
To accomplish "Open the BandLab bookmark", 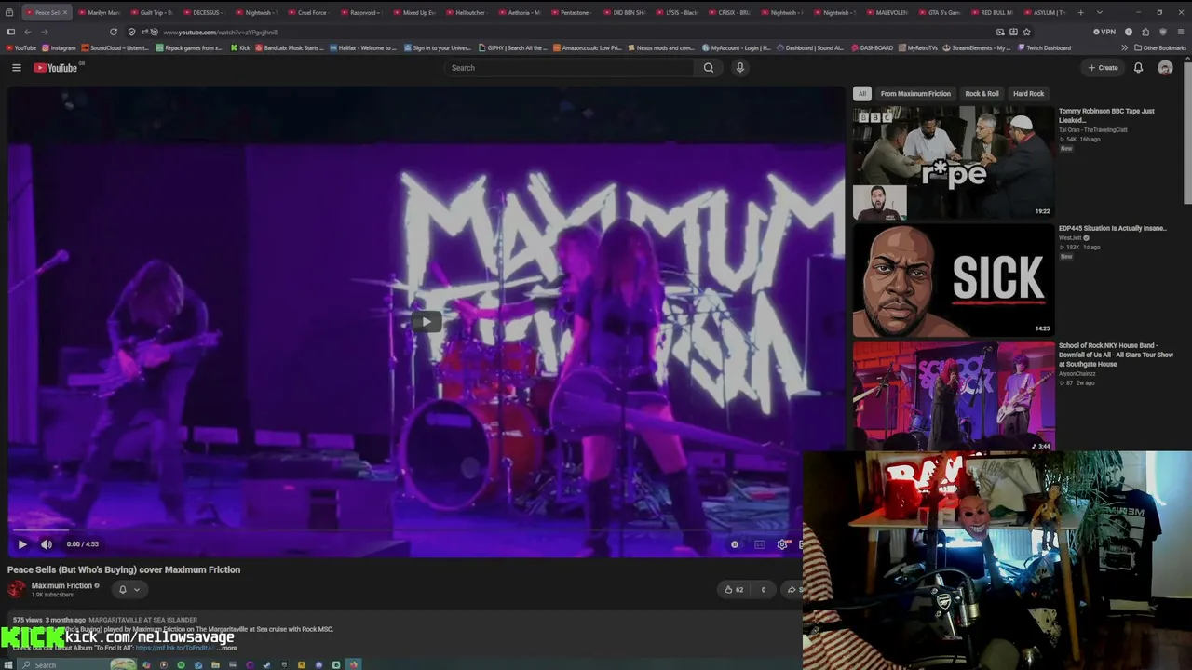I will pyautogui.click(x=289, y=47).
